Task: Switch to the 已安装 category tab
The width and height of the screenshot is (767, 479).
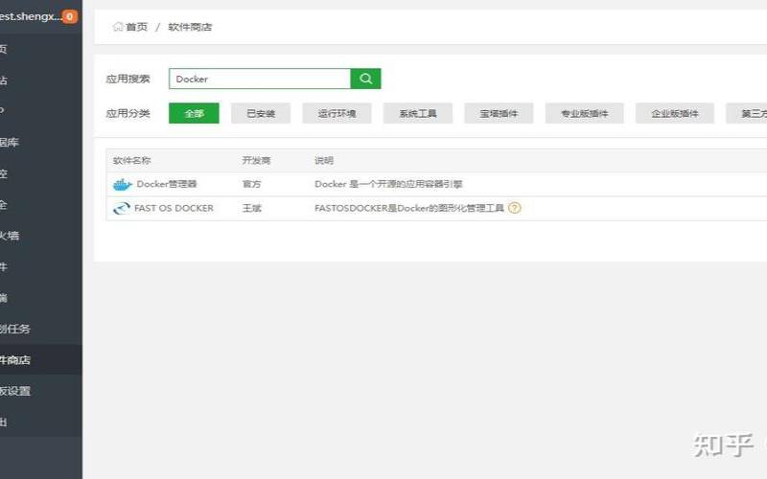Action: pyautogui.click(x=261, y=113)
